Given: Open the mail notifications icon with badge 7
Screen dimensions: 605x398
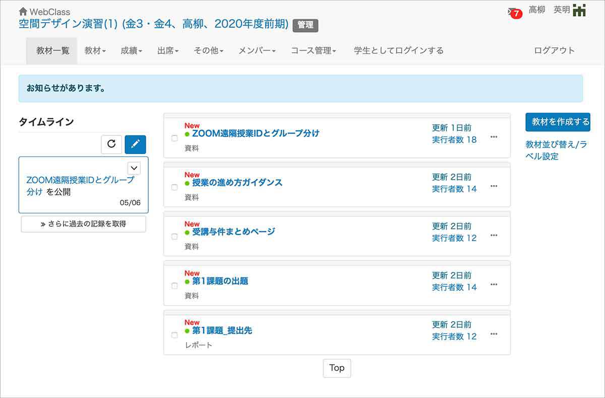Looking at the screenshot, I should point(513,12).
